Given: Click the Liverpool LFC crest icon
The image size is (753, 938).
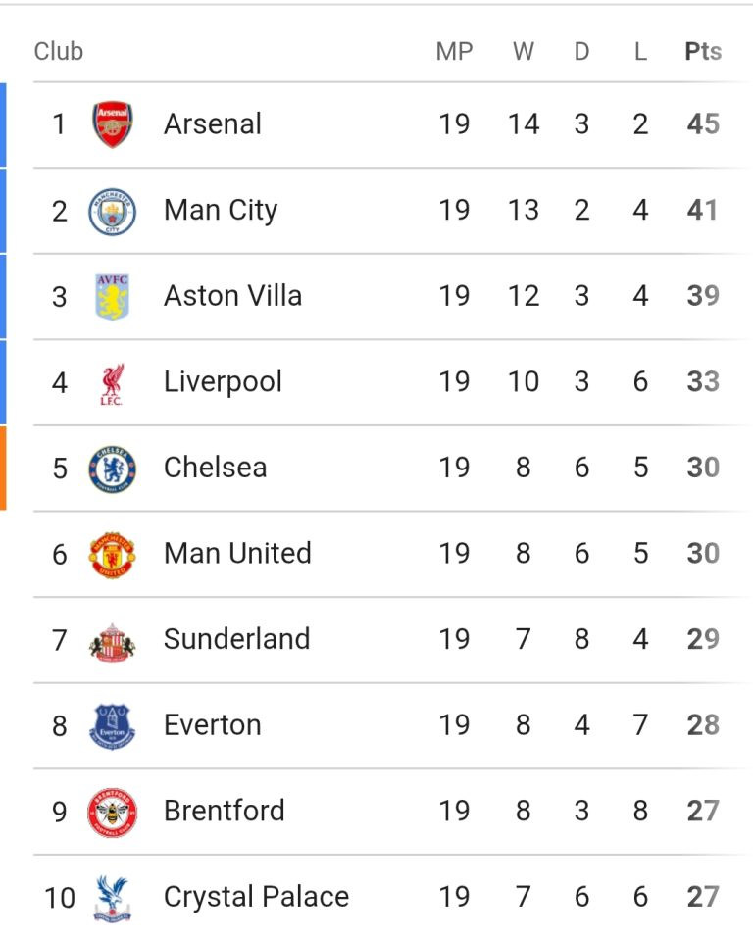Looking at the screenshot, I should tap(112, 382).
